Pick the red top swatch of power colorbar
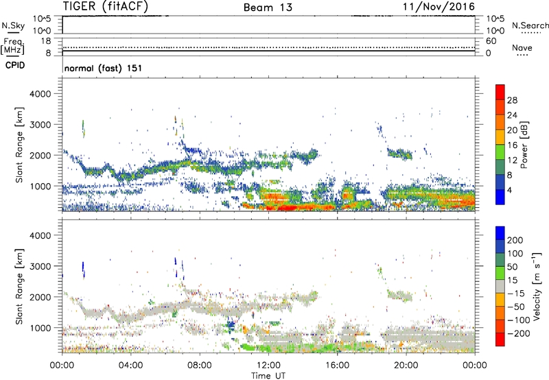This screenshot has height=380, width=549. click(500, 92)
